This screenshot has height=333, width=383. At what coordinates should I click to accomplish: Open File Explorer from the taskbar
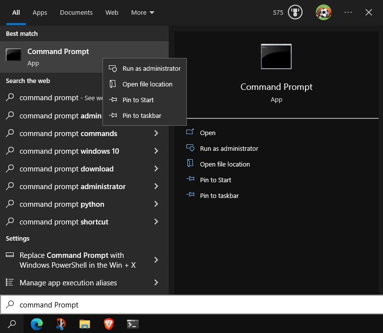coord(85,324)
